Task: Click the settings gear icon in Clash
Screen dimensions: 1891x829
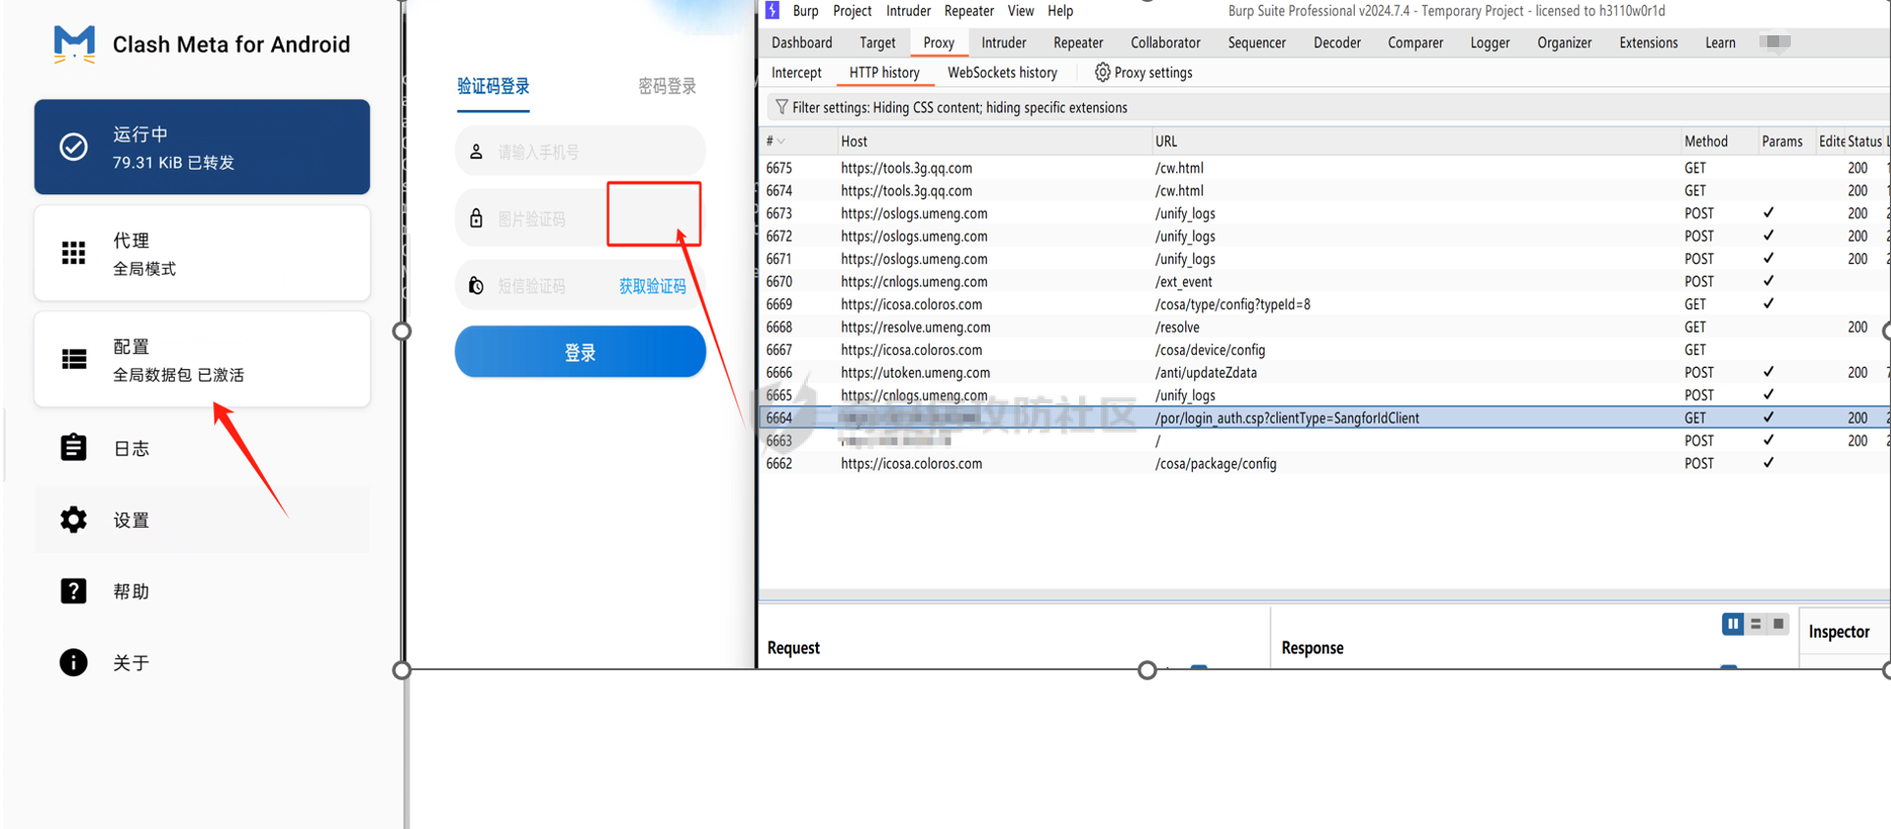Action: coord(74,519)
